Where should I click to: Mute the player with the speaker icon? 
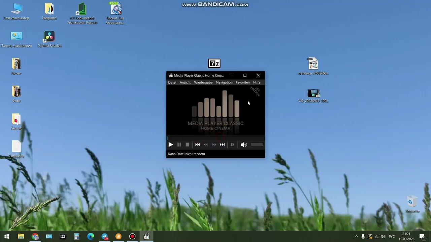tap(244, 145)
